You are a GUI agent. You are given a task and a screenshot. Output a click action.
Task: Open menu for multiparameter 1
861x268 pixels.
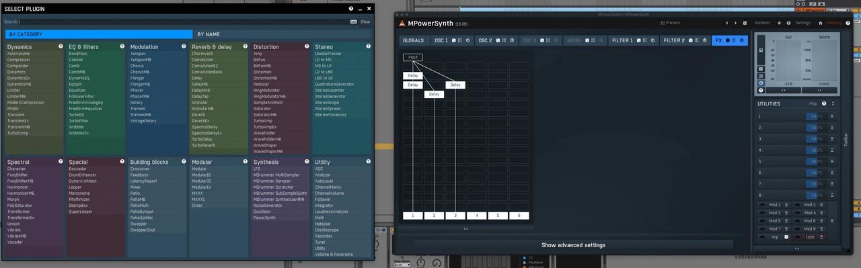click(831, 116)
